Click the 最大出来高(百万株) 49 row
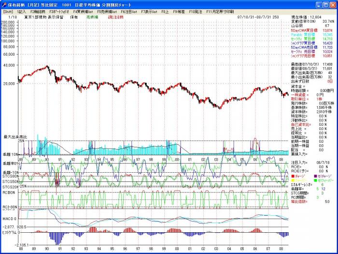This screenshot has width=338, height=254. pyautogui.click(x=312, y=73)
